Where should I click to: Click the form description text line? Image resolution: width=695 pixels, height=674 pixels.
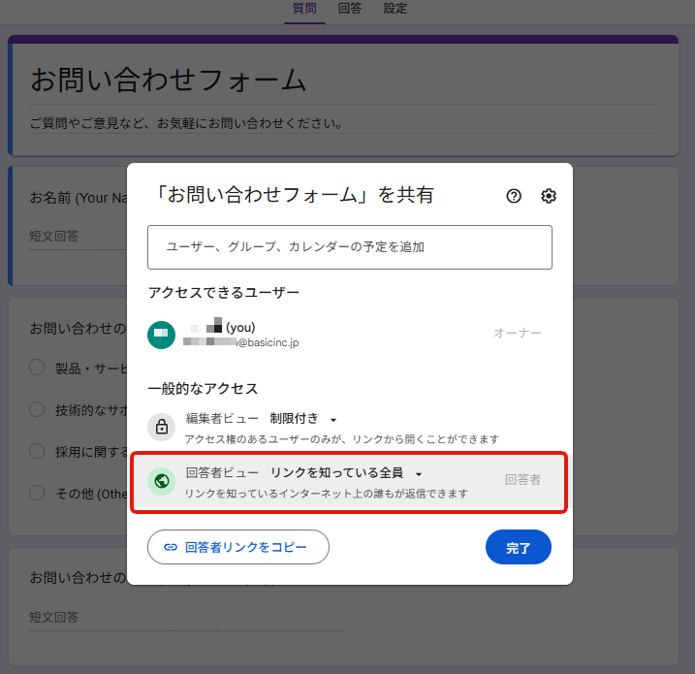point(186,123)
